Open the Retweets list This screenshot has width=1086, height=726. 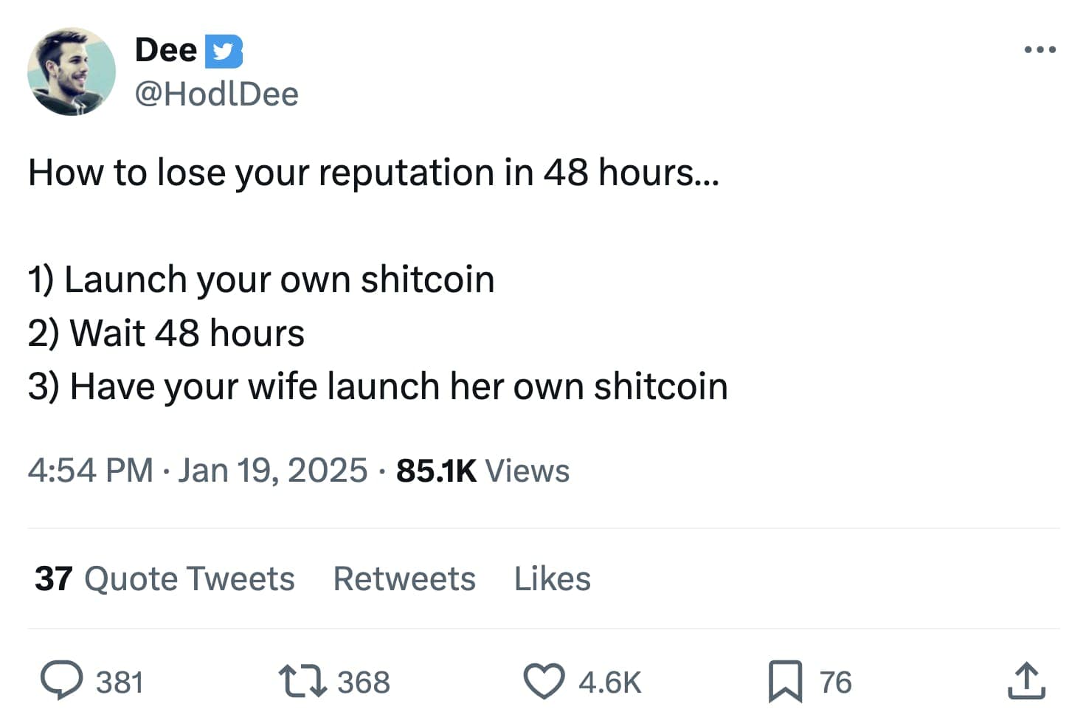tap(404, 578)
